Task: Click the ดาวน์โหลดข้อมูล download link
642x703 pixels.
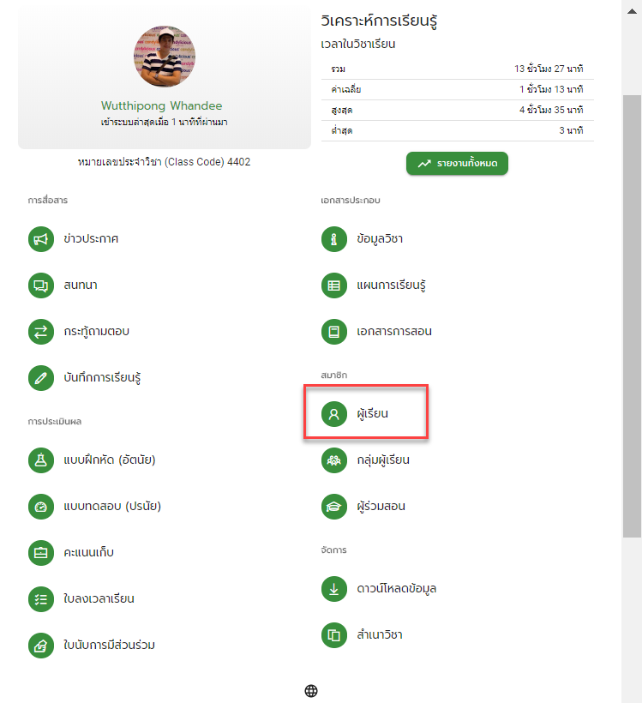Action: tap(379, 589)
